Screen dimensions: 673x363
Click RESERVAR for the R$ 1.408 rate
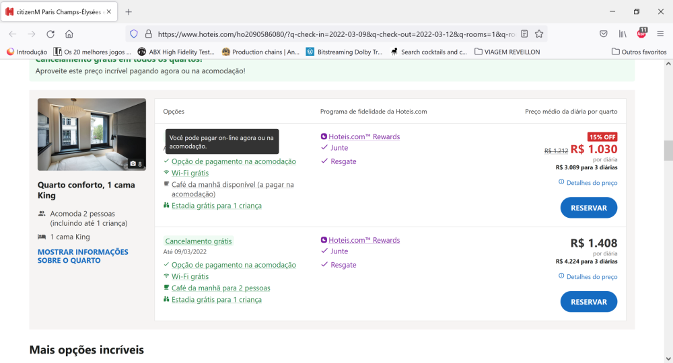click(588, 302)
